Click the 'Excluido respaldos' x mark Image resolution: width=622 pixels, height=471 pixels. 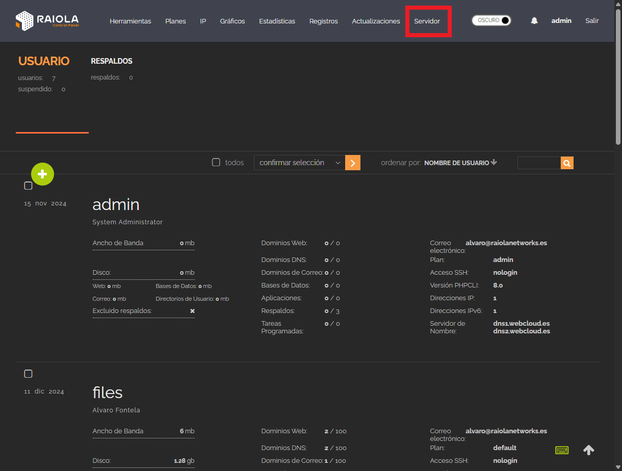click(x=192, y=311)
